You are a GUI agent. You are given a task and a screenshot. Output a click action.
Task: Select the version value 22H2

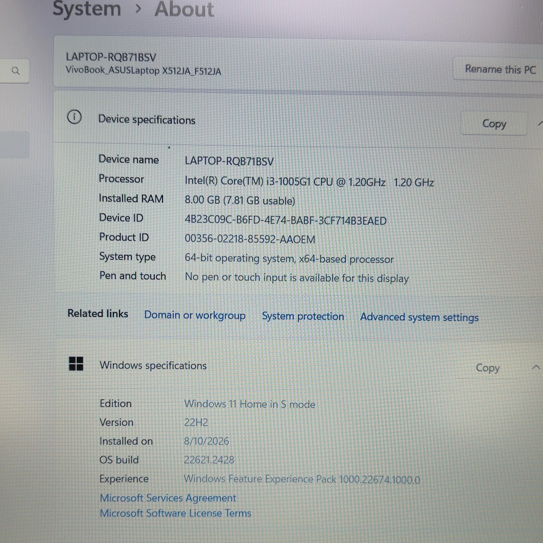pos(196,422)
